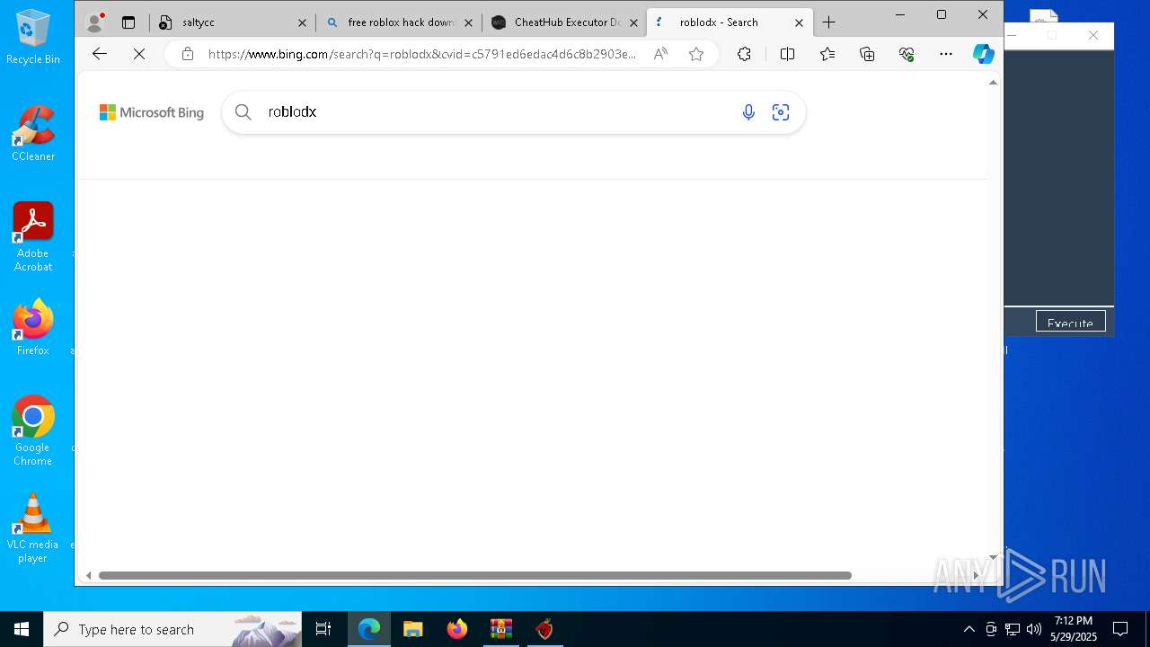The image size is (1150, 647).
Task: Add this page to favorites
Action: [x=696, y=54]
